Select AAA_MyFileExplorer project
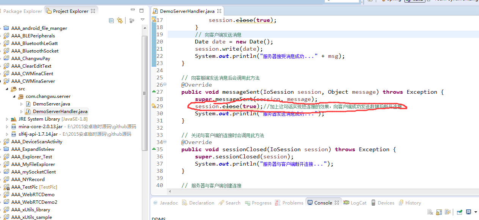 (33, 164)
